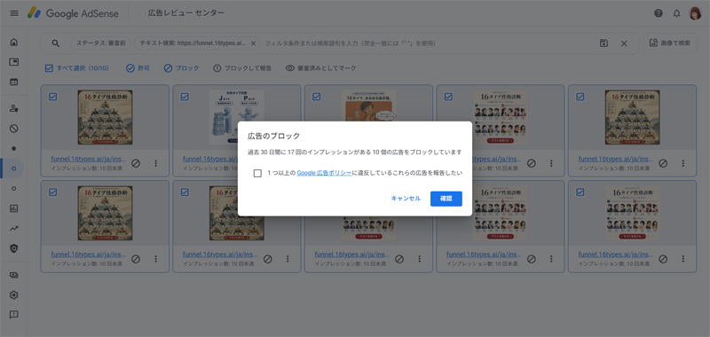This screenshot has height=337, width=710.
Task: Clear all filters with the X icon
Action: point(624,43)
